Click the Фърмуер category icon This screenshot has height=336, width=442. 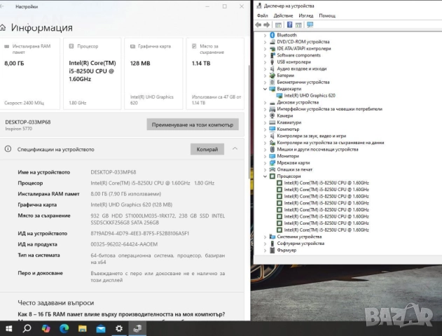click(272, 250)
